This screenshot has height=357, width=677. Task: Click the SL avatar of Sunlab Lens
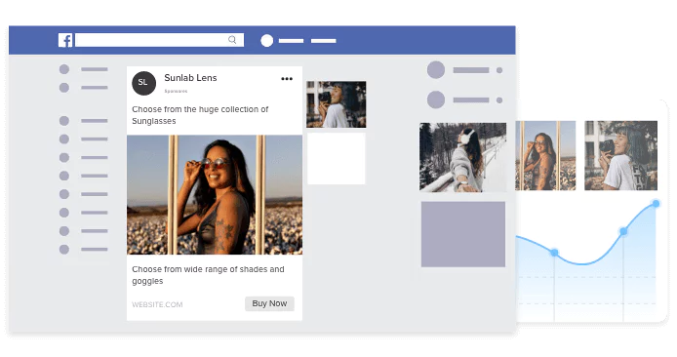click(x=143, y=83)
